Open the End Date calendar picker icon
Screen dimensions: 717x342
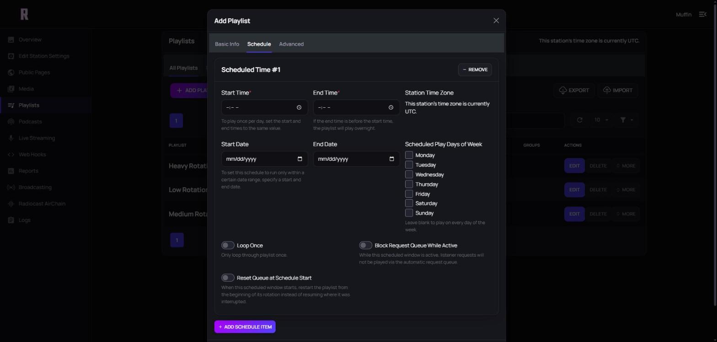click(391, 159)
